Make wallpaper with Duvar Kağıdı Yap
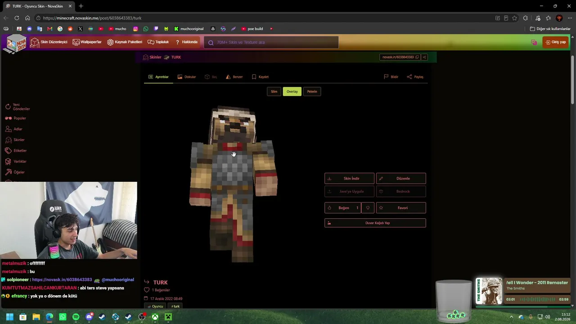This screenshot has width=576, height=324. coord(375,223)
